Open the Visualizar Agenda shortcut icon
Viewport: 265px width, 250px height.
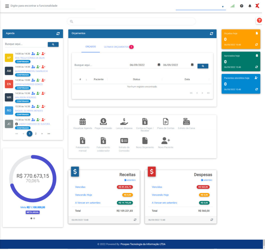click(x=83, y=122)
